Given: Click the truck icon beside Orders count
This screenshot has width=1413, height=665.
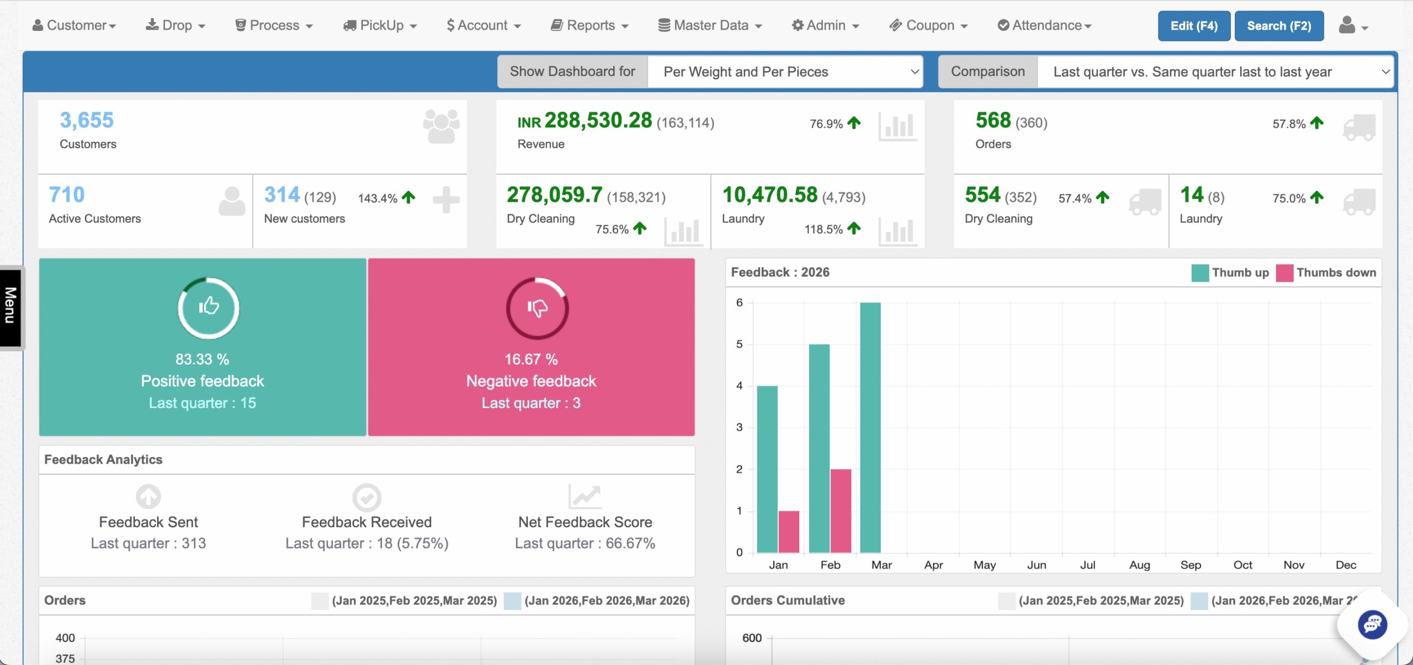Looking at the screenshot, I should pos(1361,127).
